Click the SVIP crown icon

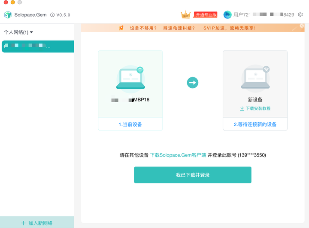coord(185,15)
